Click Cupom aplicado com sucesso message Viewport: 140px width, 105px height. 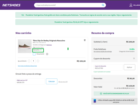pos(102,72)
